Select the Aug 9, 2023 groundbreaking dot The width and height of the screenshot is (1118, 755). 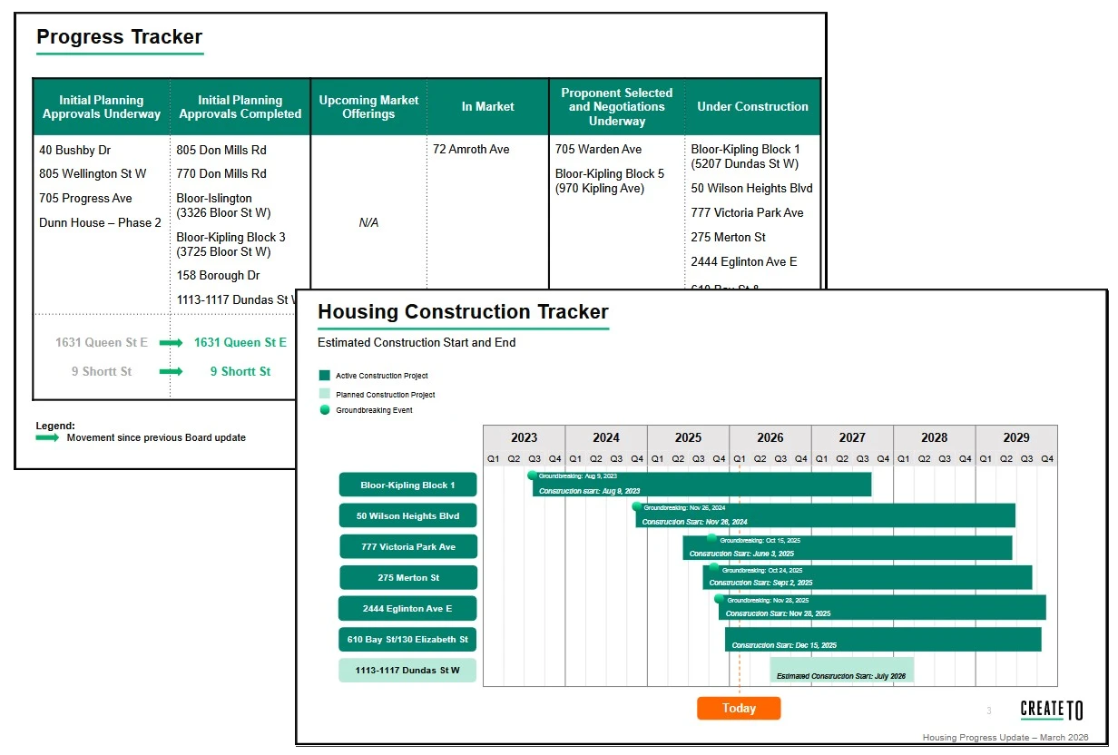click(533, 476)
